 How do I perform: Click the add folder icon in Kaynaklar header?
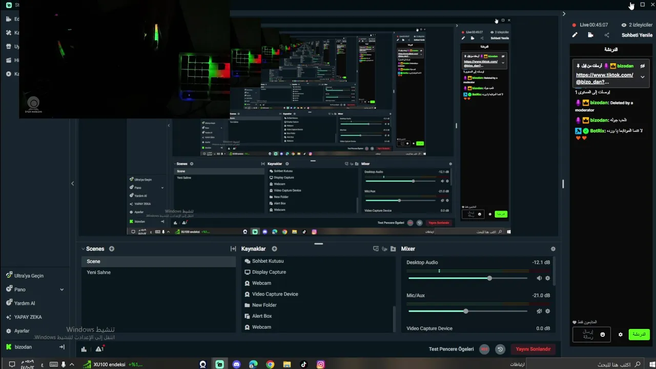pyautogui.click(x=393, y=249)
